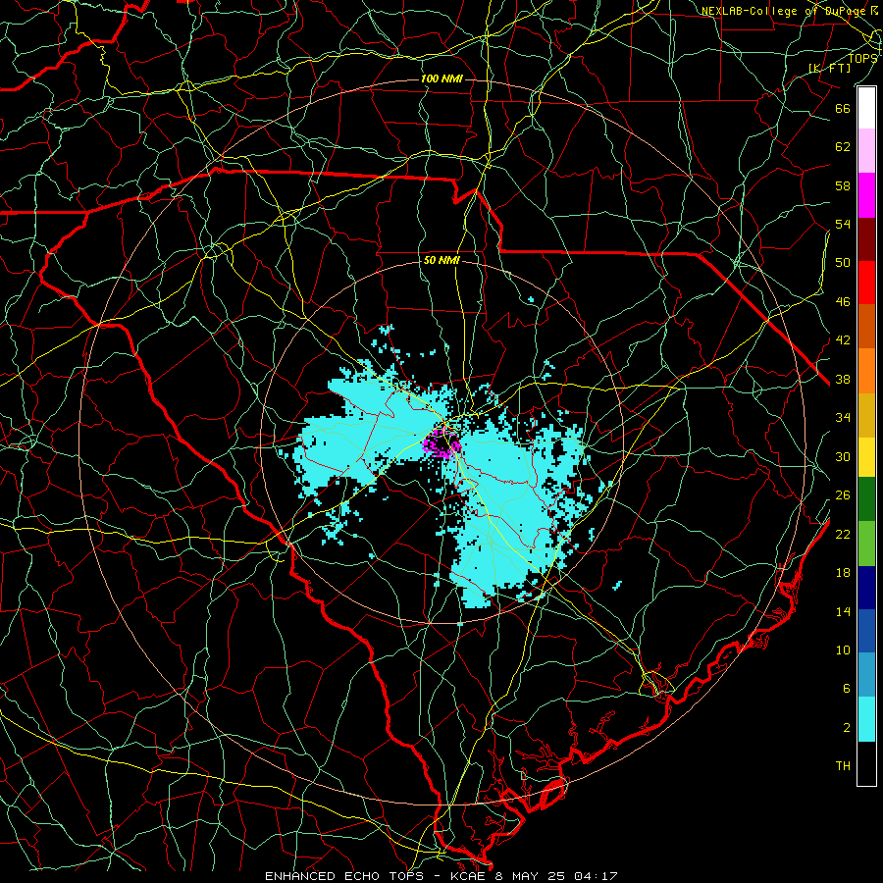Click the Enhanced Echo Tops KCAE caption
This screenshot has width=883, height=883.
pos(441,876)
